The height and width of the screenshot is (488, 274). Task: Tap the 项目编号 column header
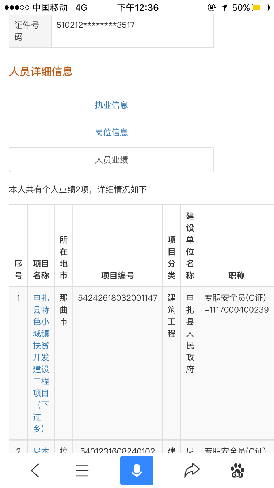click(117, 276)
